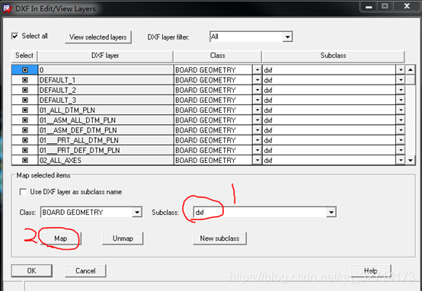Click the DXF layer column header
The image size is (422, 291).
105,56
